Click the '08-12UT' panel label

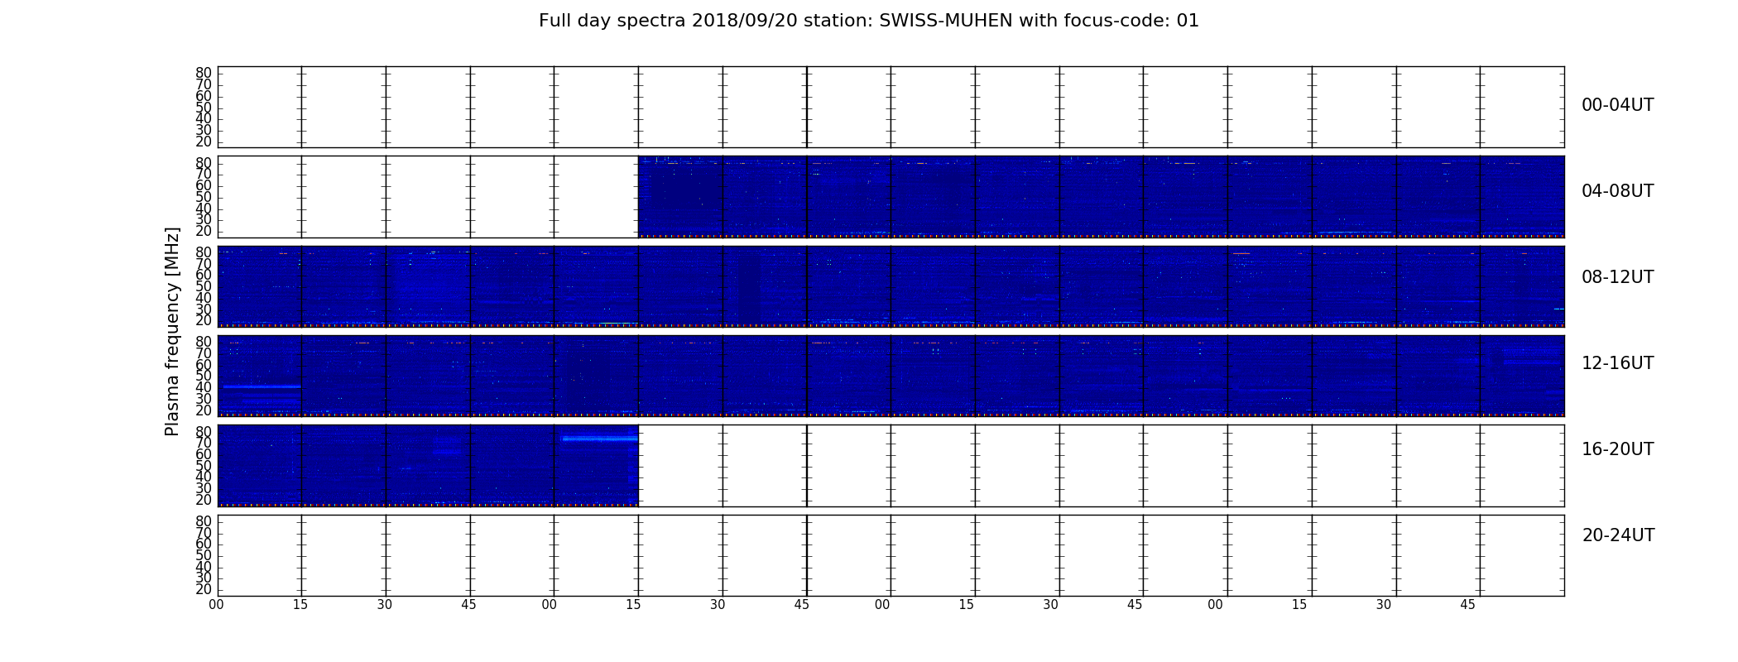click(1618, 277)
